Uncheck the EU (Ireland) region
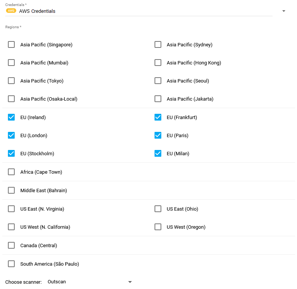 coord(11,118)
